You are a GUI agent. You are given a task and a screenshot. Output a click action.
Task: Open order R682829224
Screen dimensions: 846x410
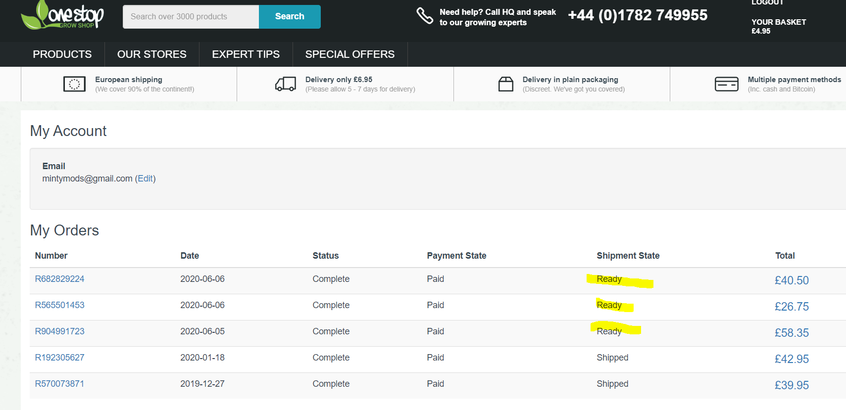pos(59,279)
